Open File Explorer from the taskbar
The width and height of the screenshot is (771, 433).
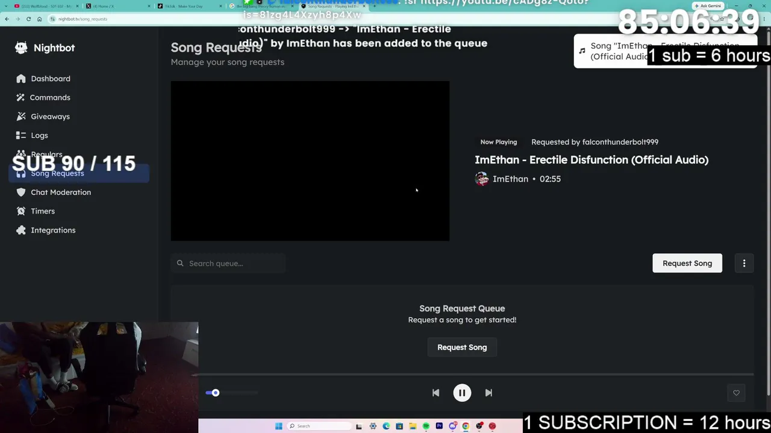coord(413,426)
